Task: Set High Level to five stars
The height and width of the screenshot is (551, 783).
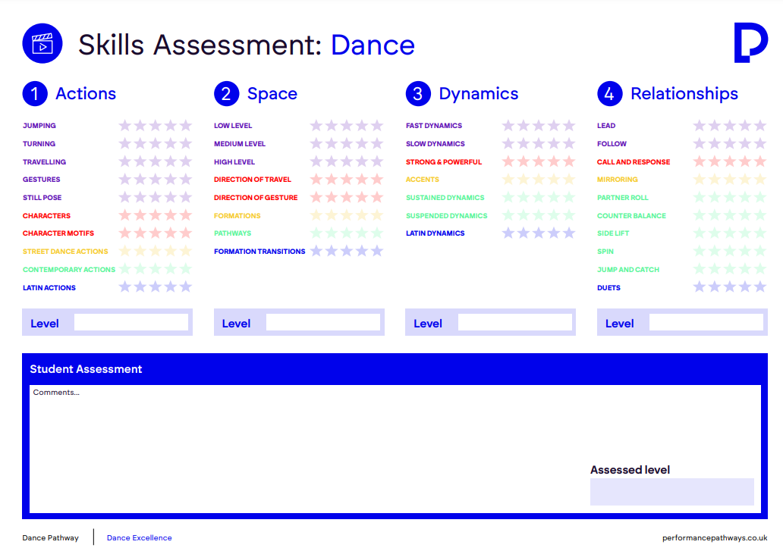Action: point(377,161)
